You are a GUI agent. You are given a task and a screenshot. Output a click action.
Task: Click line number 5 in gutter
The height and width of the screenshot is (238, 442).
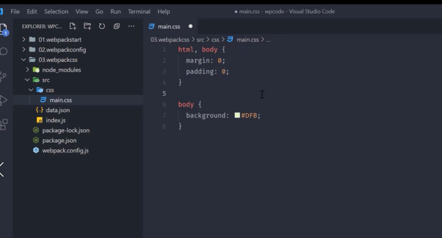click(164, 94)
